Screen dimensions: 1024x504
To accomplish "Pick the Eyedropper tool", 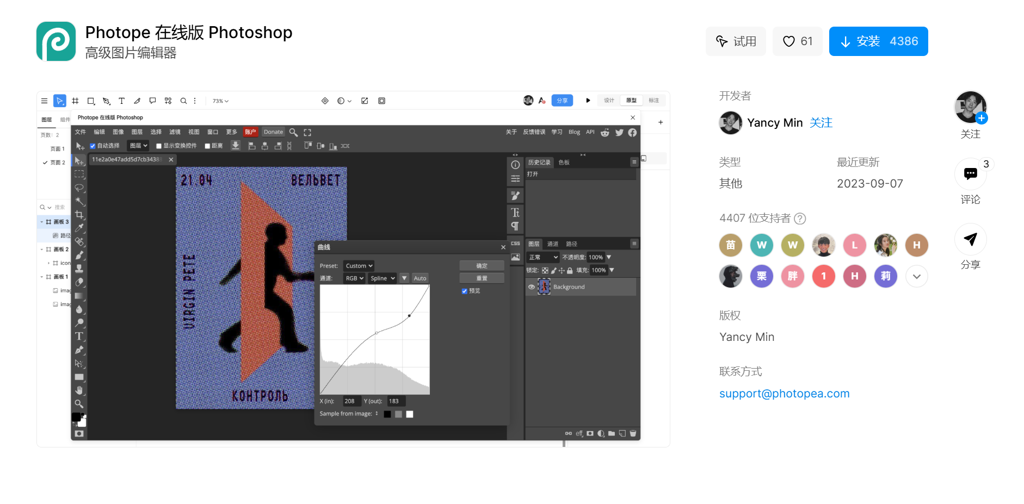I will (80, 228).
